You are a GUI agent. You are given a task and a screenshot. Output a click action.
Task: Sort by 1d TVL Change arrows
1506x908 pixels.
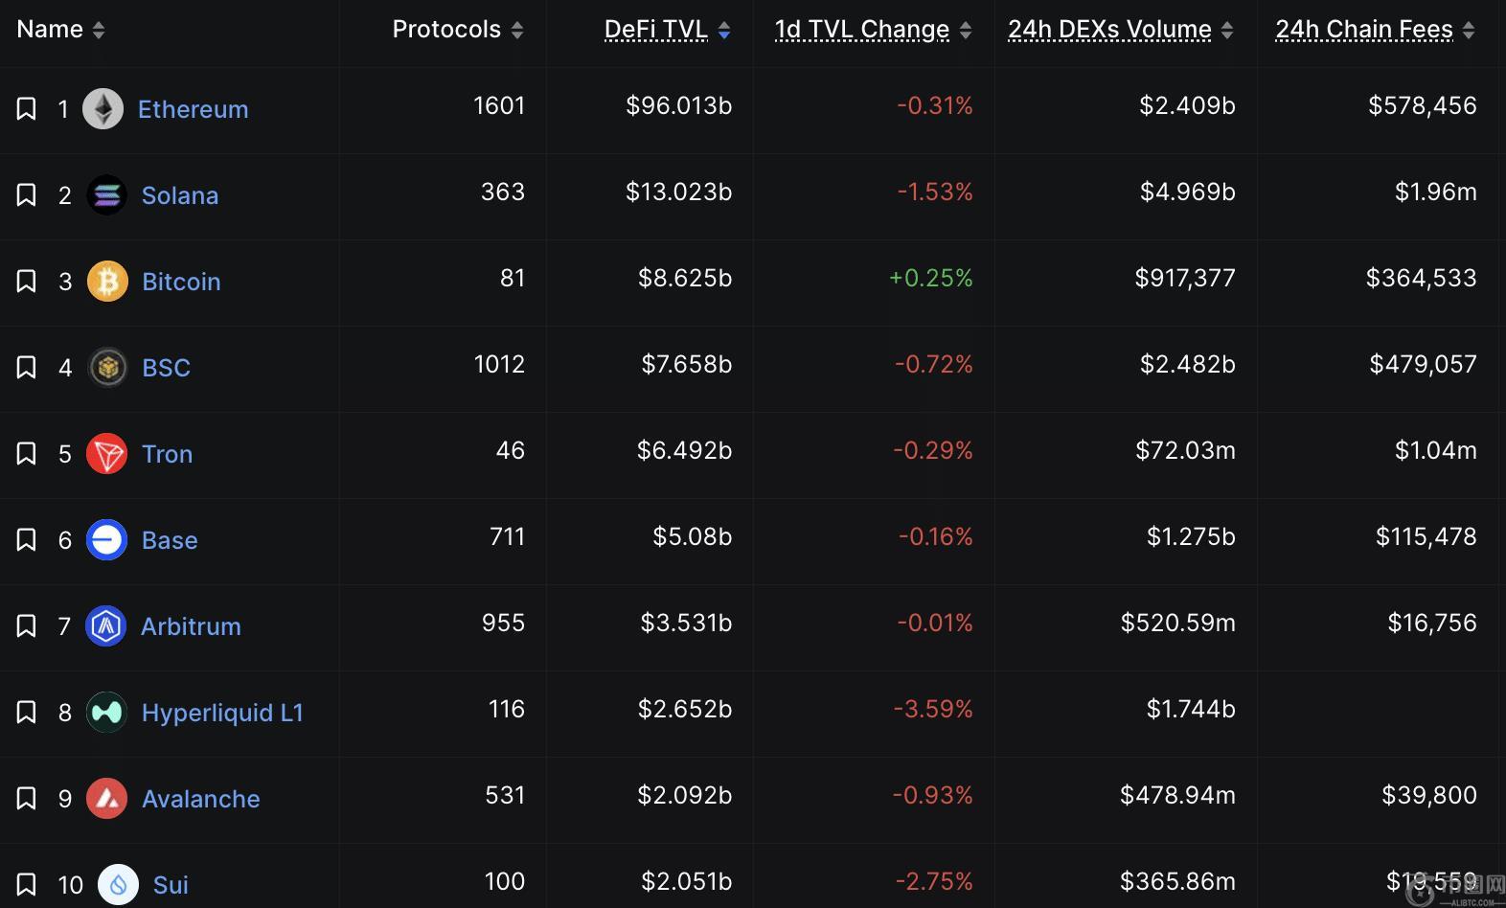tap(966, 31)
